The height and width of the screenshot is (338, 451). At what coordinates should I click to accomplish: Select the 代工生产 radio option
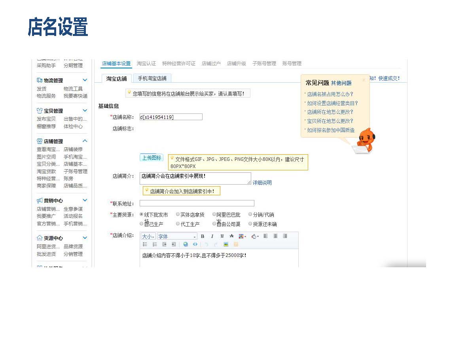click(178, 224)
